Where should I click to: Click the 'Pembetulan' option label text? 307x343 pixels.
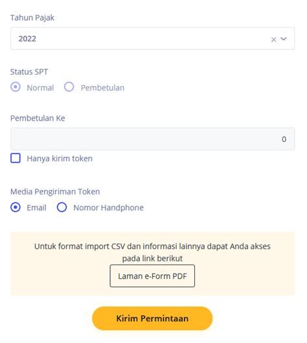click(x=102, y=88)
